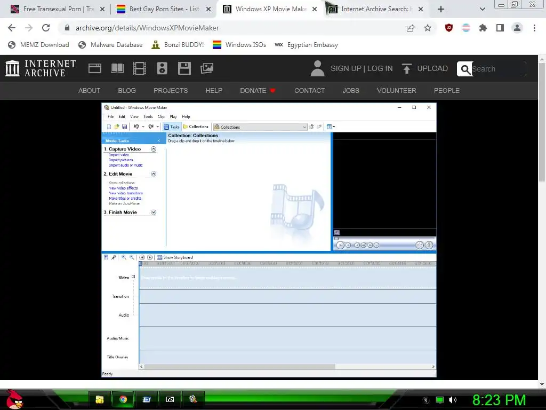Open the Redo history dropdown arrow
The height and width of the screenshot is (410, 546).
(157, 127)
